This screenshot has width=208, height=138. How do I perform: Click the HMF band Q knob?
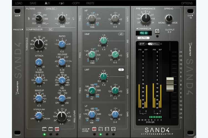pyautogui.click(x=104, y=40)
